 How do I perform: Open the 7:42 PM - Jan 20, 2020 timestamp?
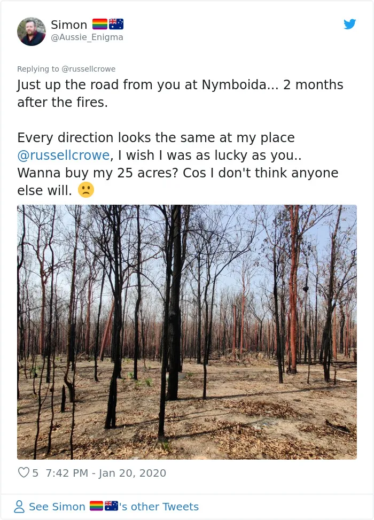(x=106, y=473)
